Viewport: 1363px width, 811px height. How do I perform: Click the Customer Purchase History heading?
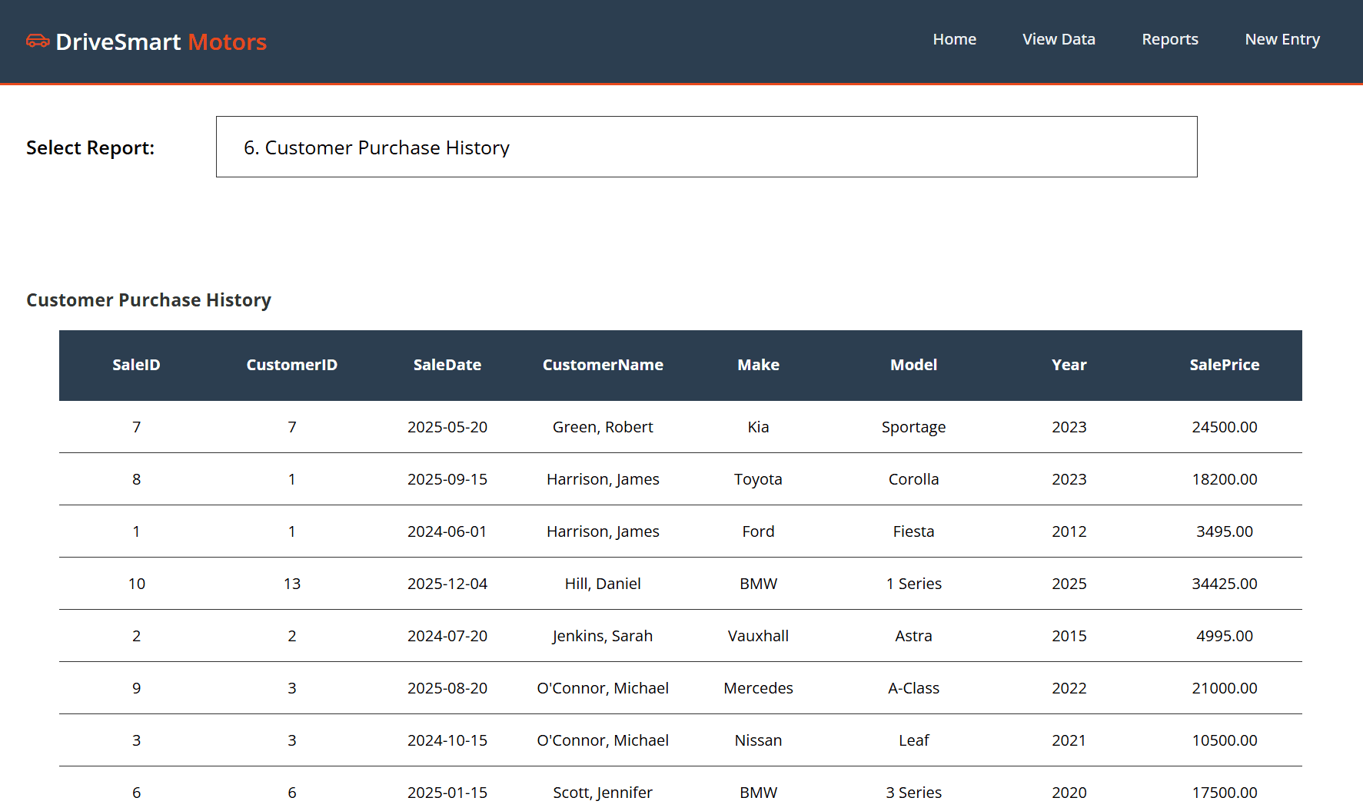pyautogui.click(x=149, y=300)
